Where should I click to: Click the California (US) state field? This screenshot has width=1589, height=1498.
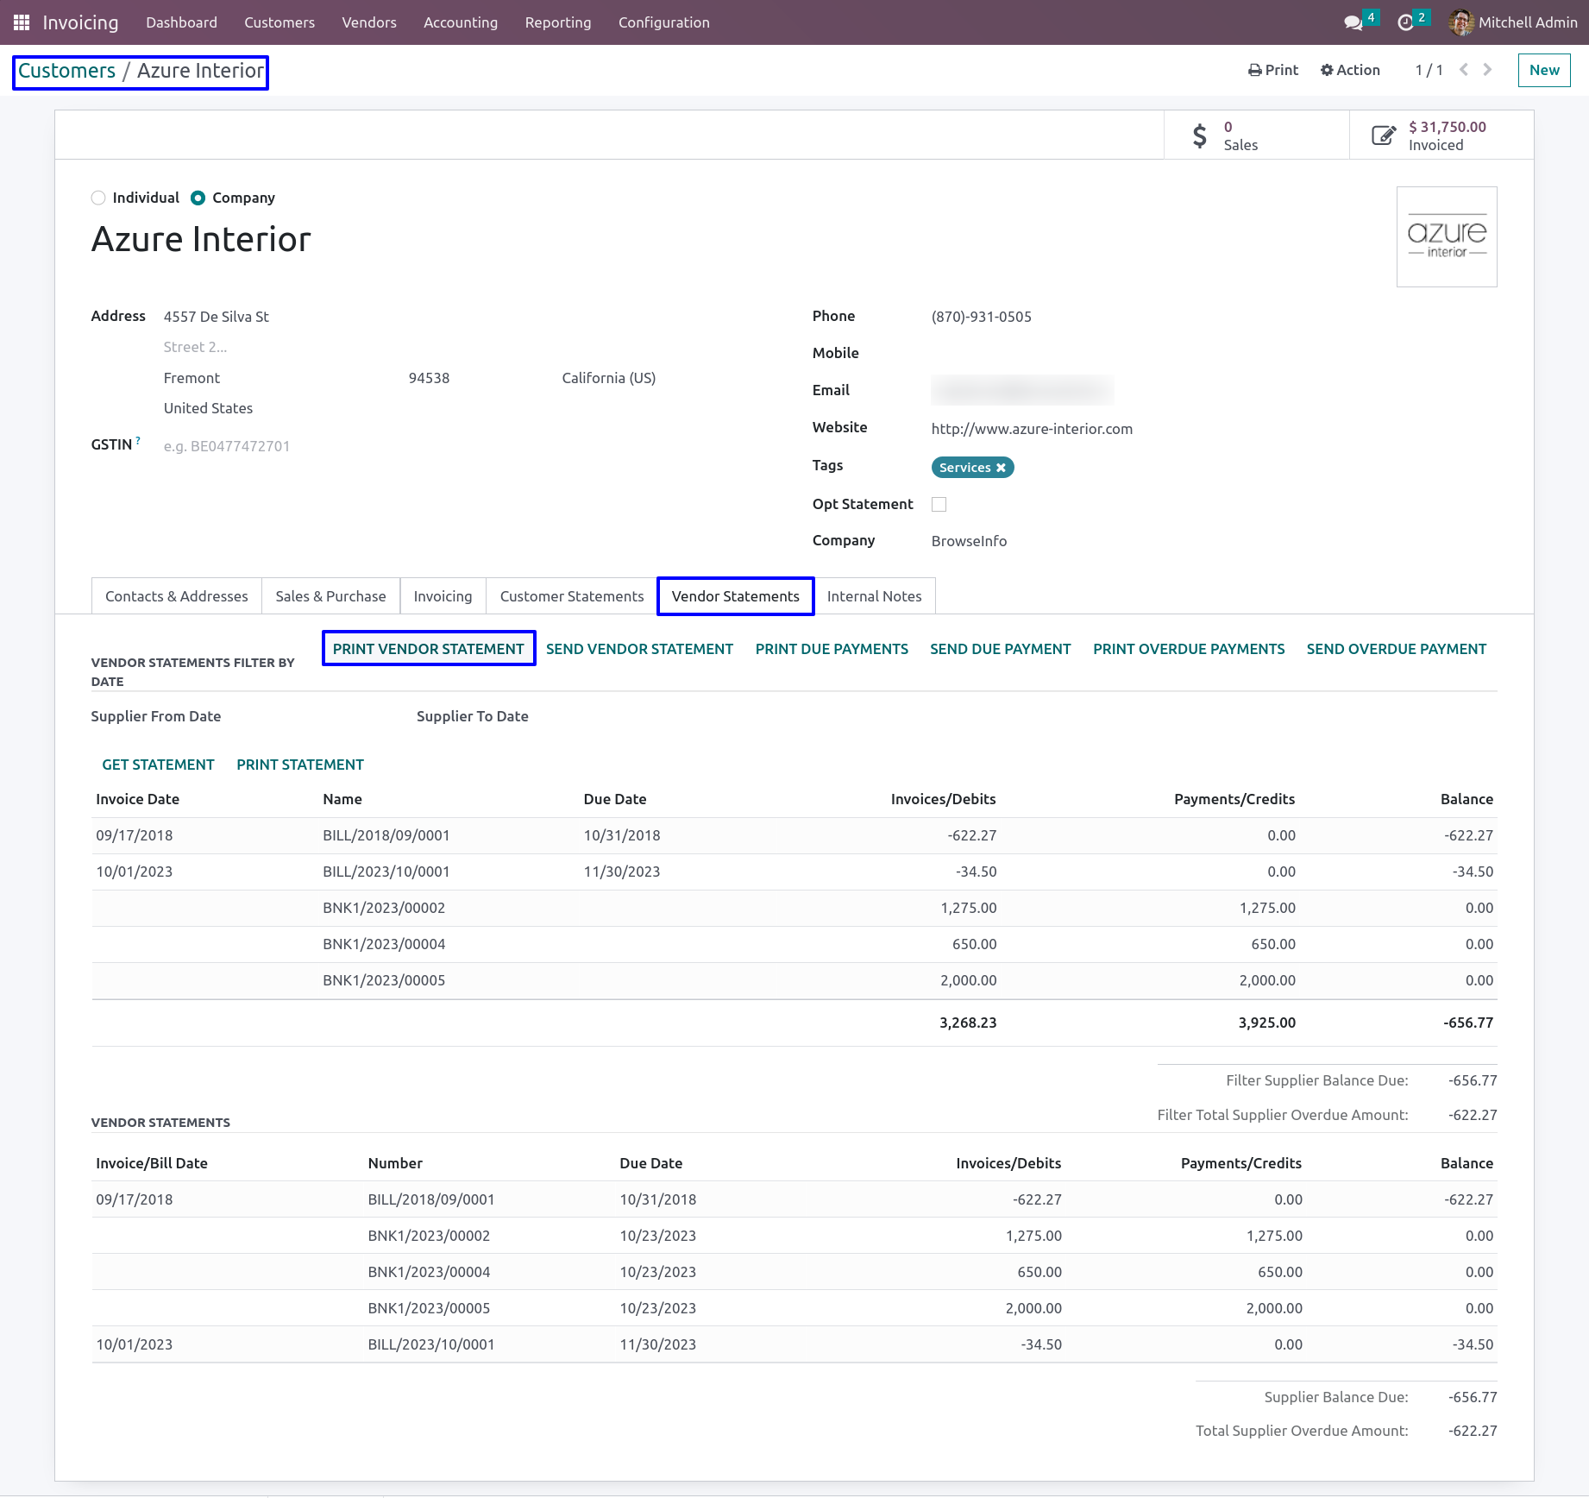[609, 378]
